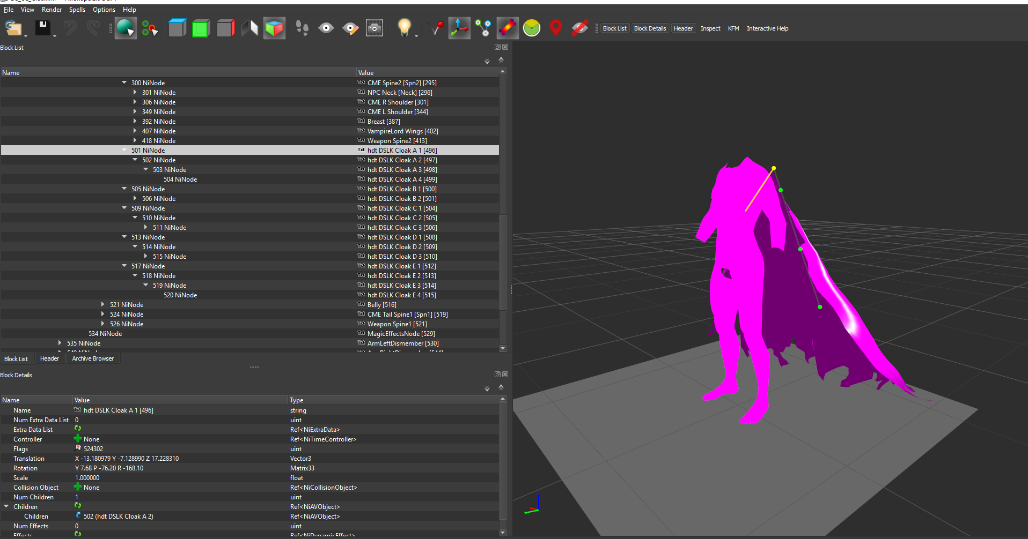
Task: Click the Flip view icon
Action: (x=249, y=28)
